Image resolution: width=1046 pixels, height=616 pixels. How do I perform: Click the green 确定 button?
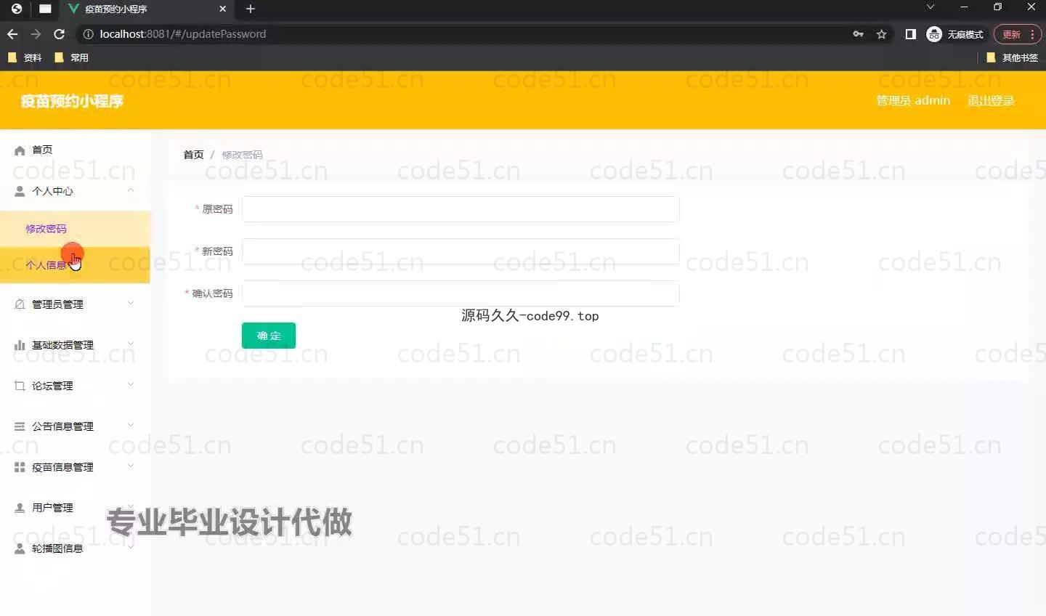(x=269, y=336)
